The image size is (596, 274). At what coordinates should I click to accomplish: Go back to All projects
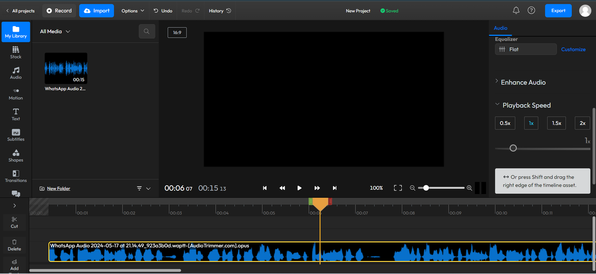coord(20,11)
